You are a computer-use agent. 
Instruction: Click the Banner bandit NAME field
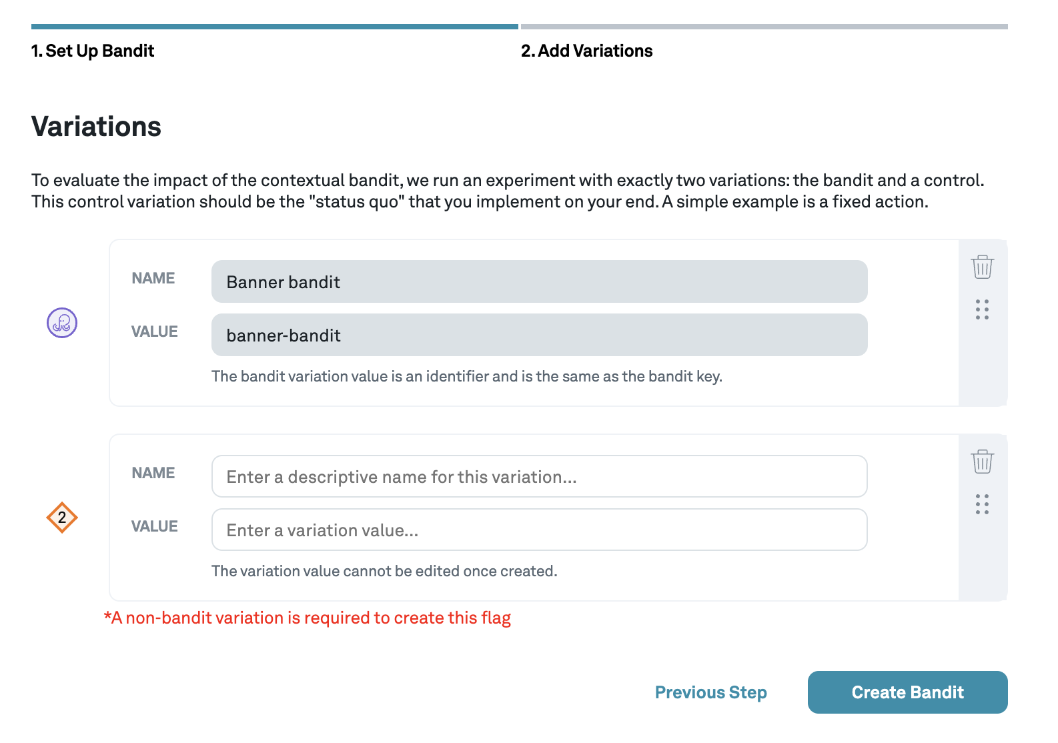pyautogui.click(x=539, y=281)
